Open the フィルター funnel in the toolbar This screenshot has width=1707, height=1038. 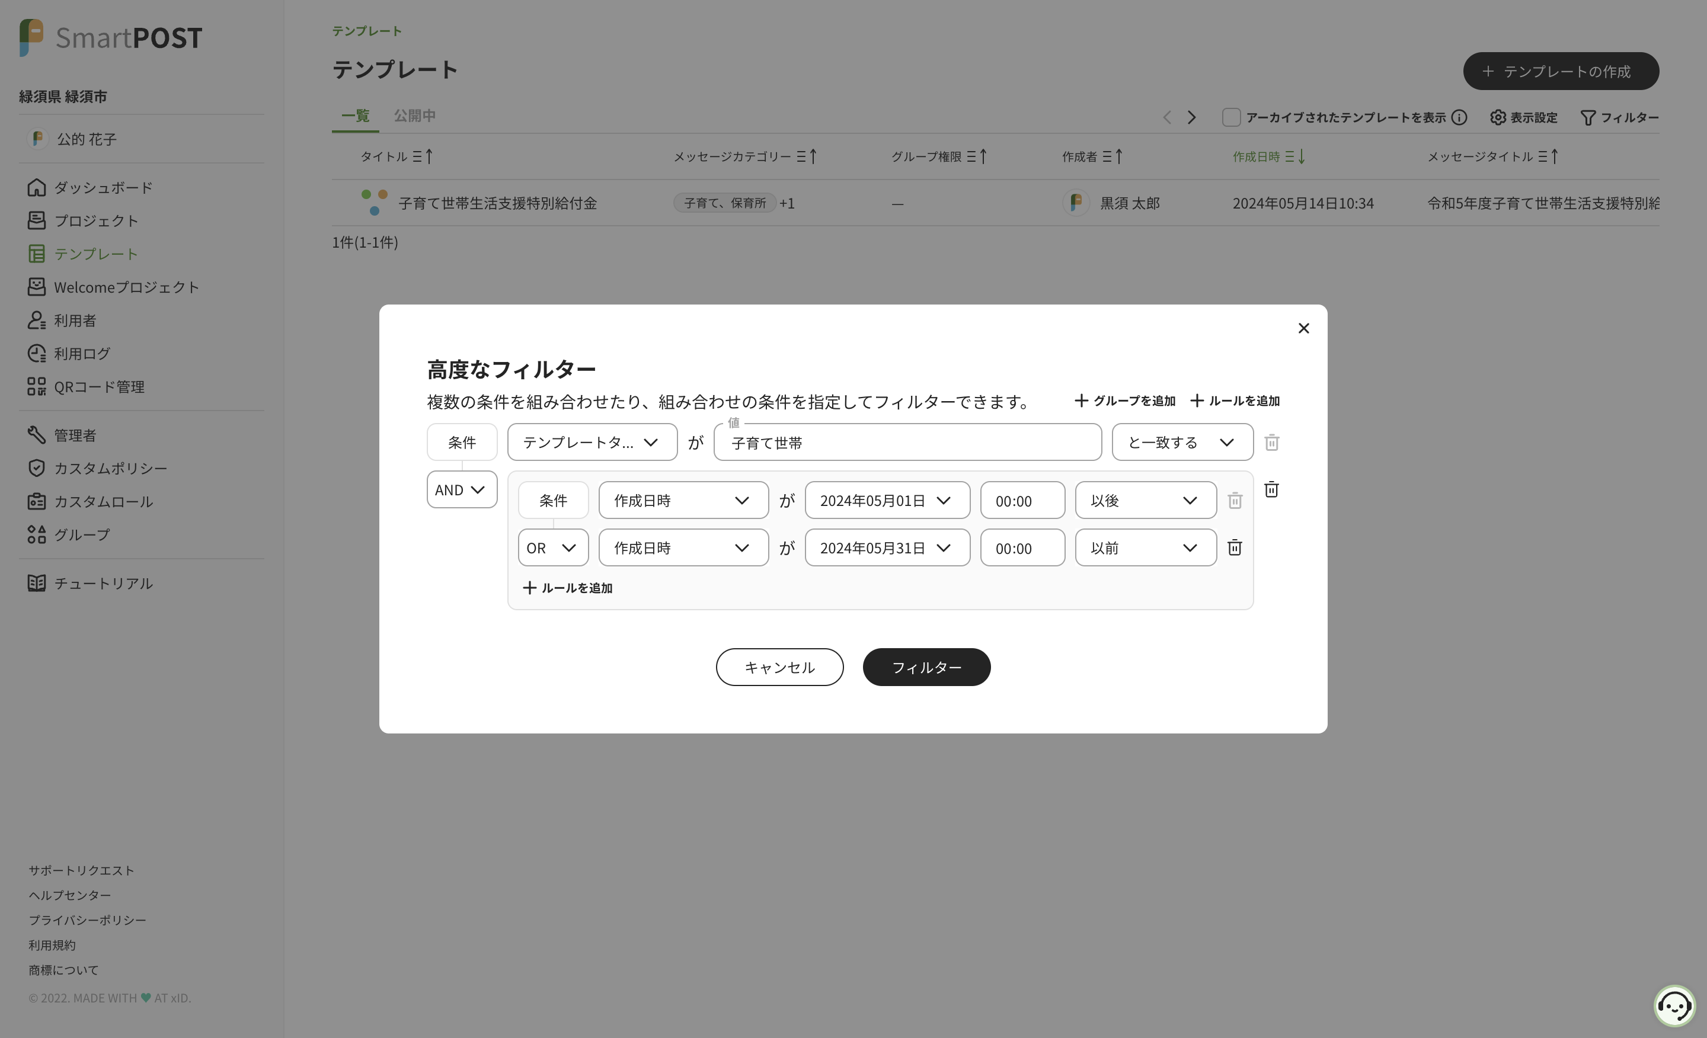pyautogui.click(x=1619, y=117)
